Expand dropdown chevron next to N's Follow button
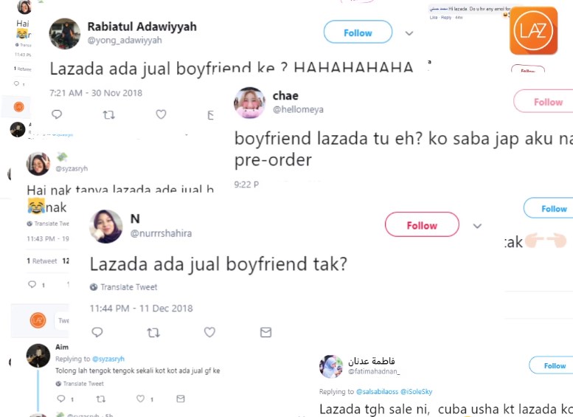The height and width of the screenshot is (417, 573). coord(477,226)
